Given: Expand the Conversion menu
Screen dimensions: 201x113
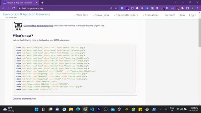Looking at the screenshot, I should [x=100, y=15].
